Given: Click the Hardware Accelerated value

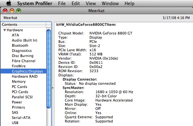Looking at the screenshot, I should point(114,100).
